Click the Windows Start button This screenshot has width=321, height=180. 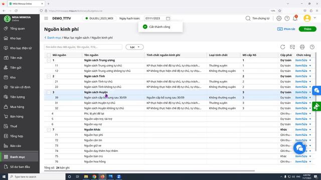pyautogui.click(x=4, y=176)
